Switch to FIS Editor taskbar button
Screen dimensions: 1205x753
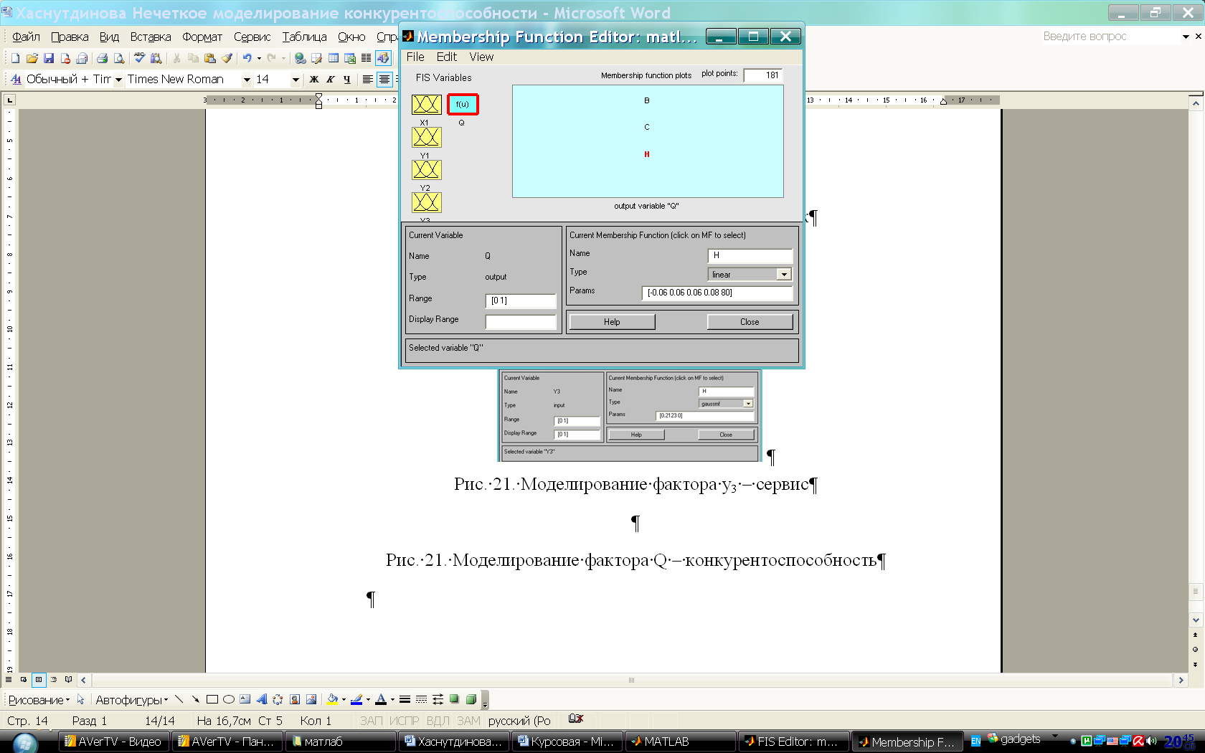point(793,742)
